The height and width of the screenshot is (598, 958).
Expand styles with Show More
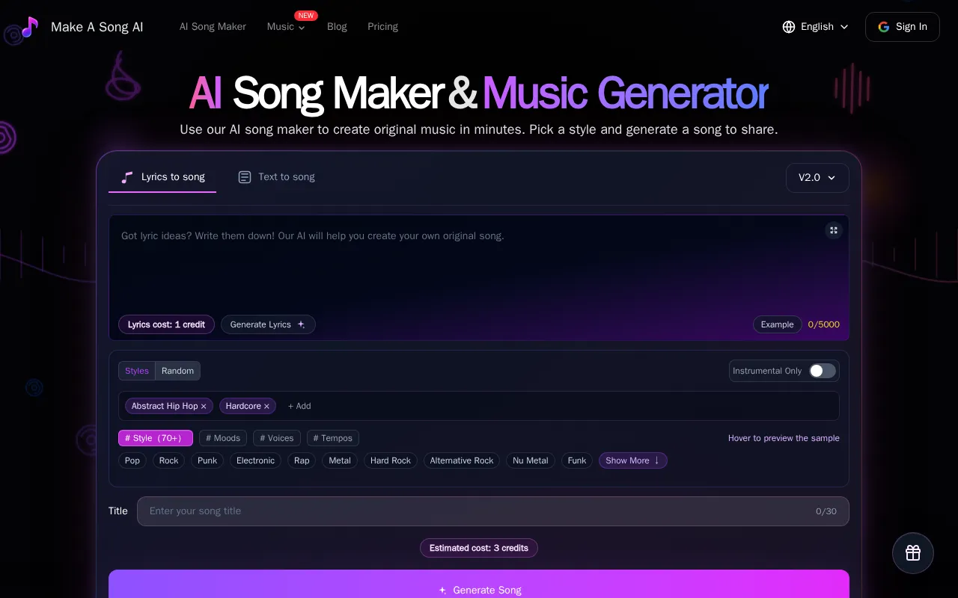[632, 460]
